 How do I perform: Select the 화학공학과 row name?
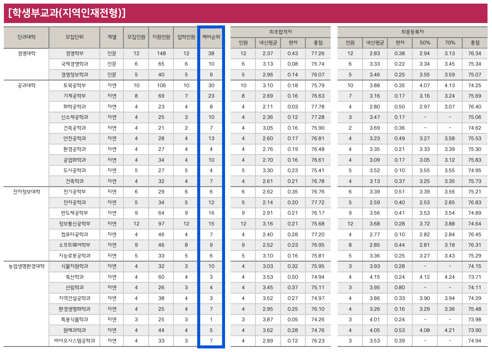[x=75, y=107]
